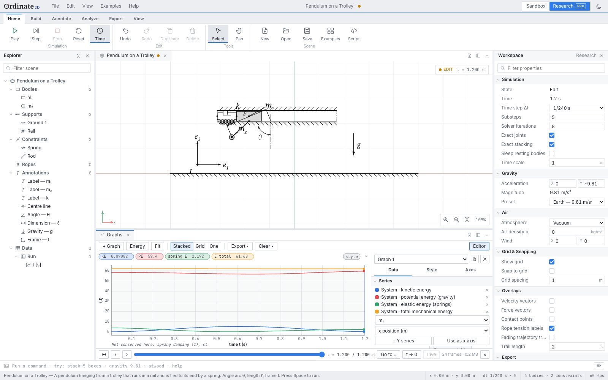Screen dimensions: 608x380
Task: Click the Save scene icon
Action: coord(307,31)
